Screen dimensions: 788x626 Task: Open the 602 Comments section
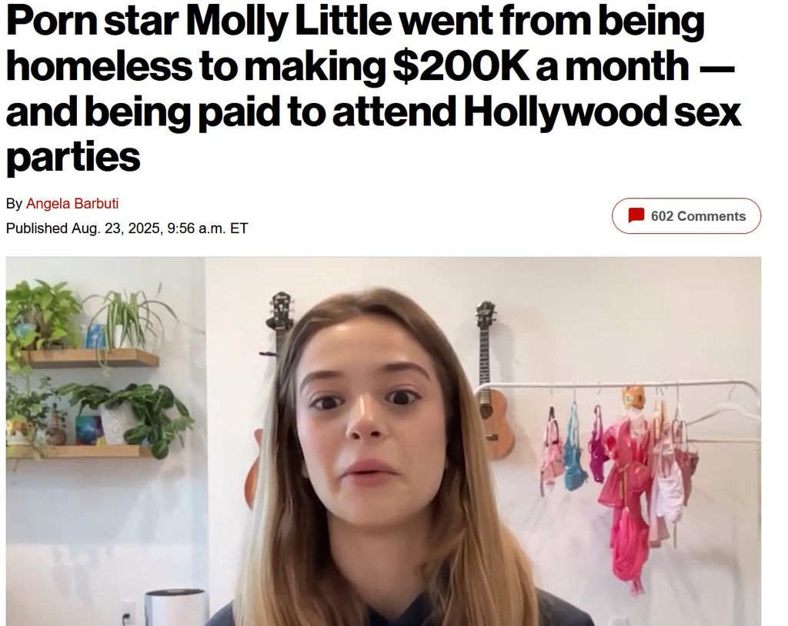tap(686, 216)
